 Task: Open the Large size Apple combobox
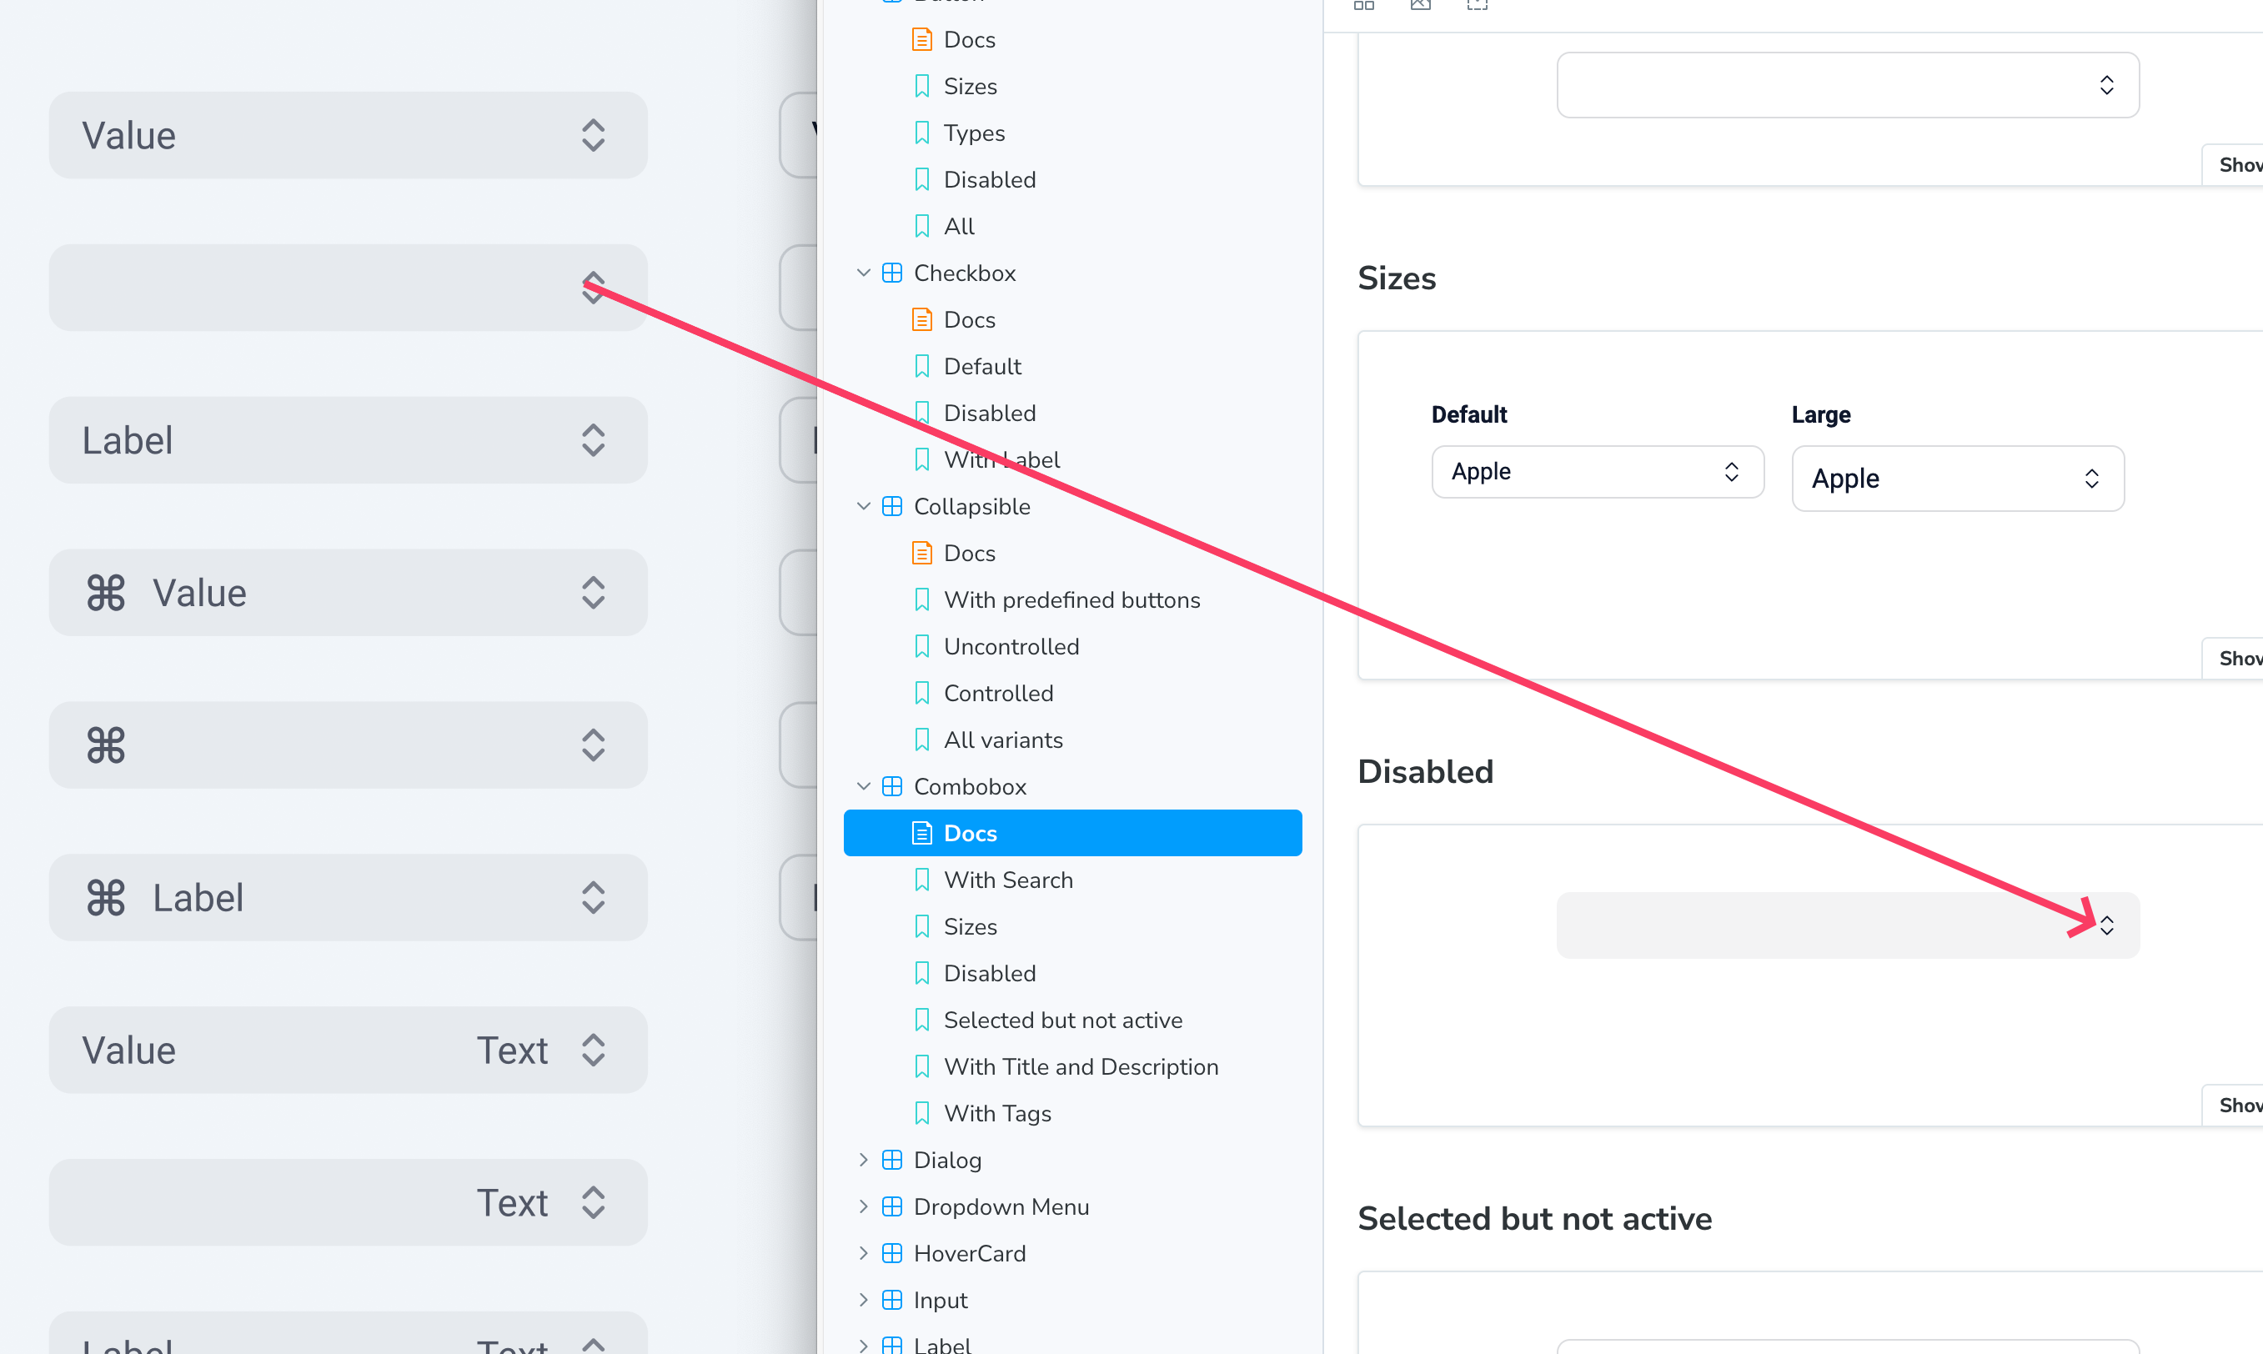(1958, 478)
